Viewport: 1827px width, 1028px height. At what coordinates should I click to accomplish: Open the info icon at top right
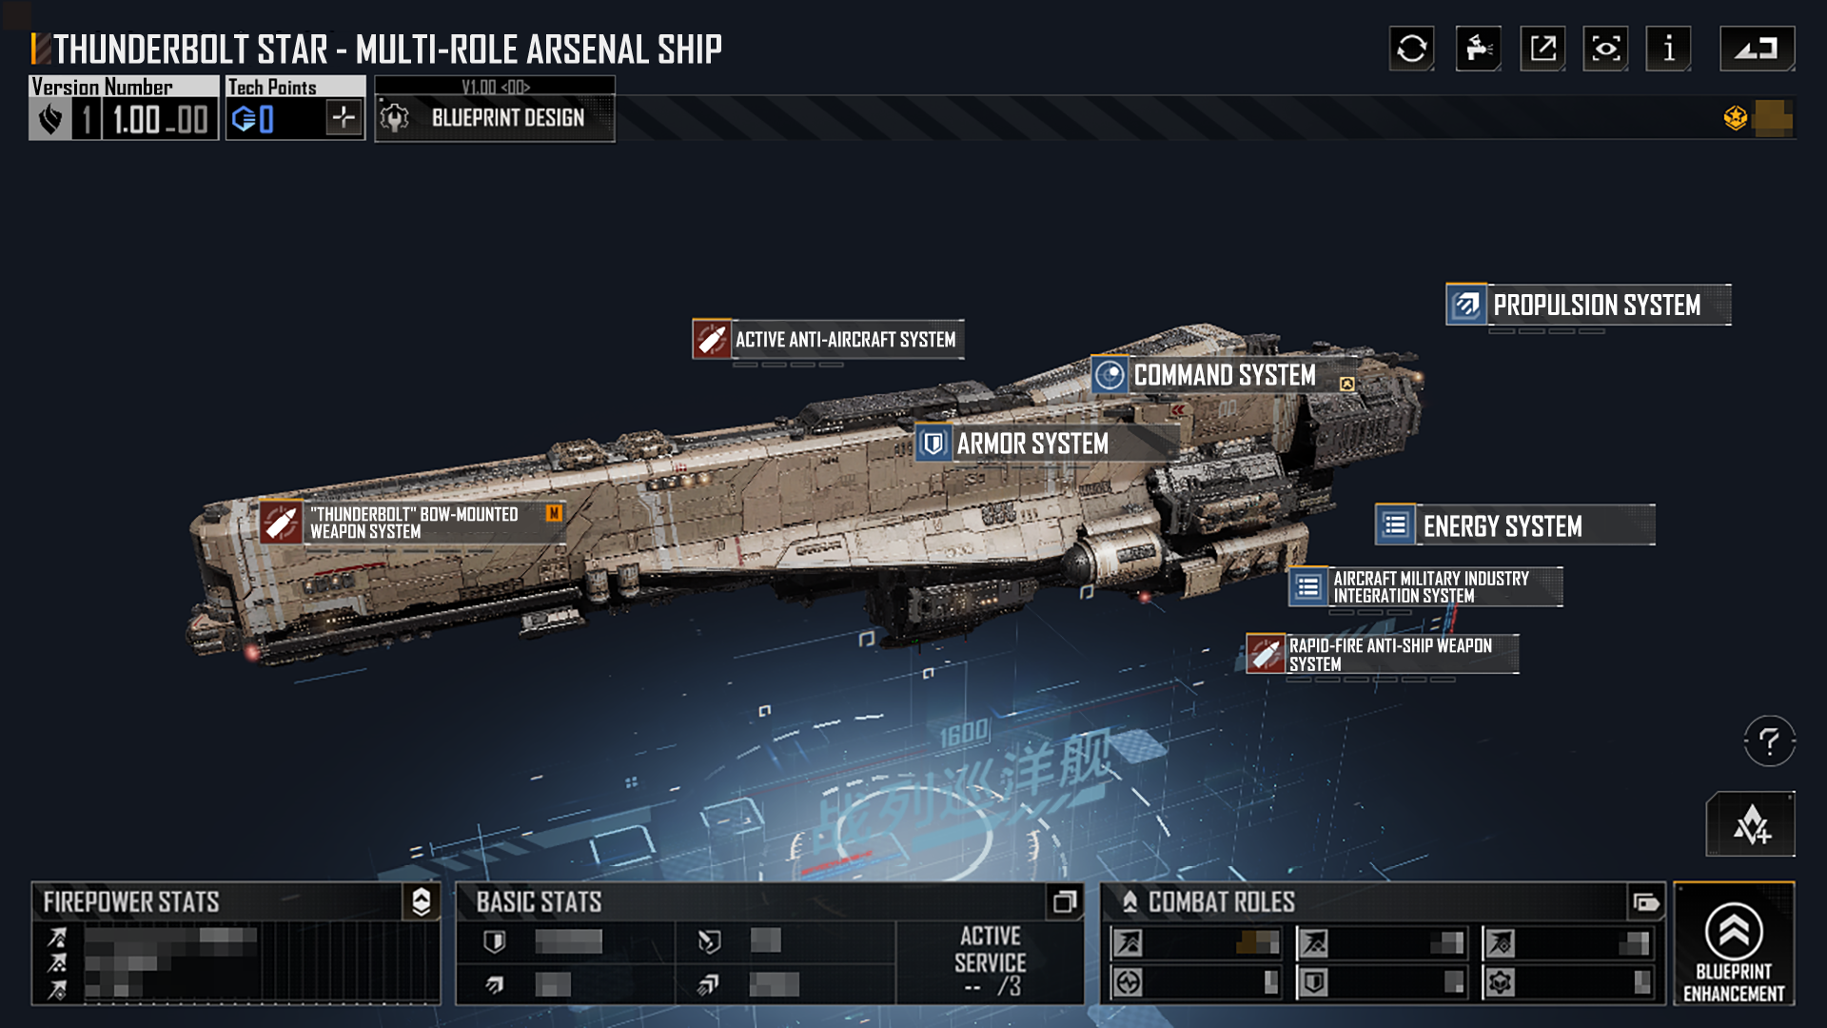point(1668,49)
